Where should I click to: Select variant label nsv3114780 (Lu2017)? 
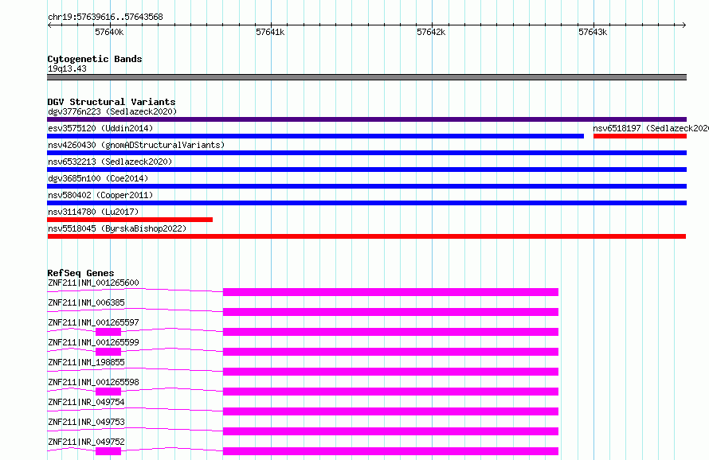pos(93,212)
